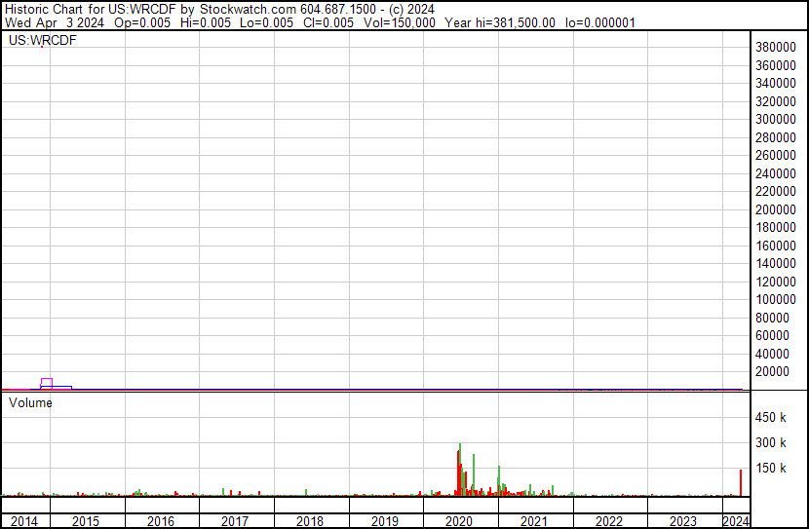Image resolution: width=809 pixels, height=529 pixels.
Task: Click the 'Wed Apr 3 2024' date text
Action: [x=55, y=22]
